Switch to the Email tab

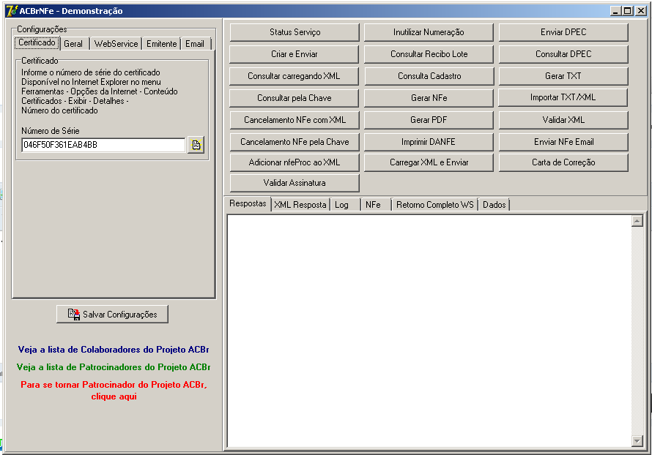pyautogui.click(x=195, y=44)
